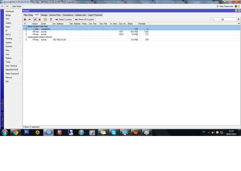This screenshot has height=171, width=241.
Task: Expand the System submenu
Action: [13, 42]
